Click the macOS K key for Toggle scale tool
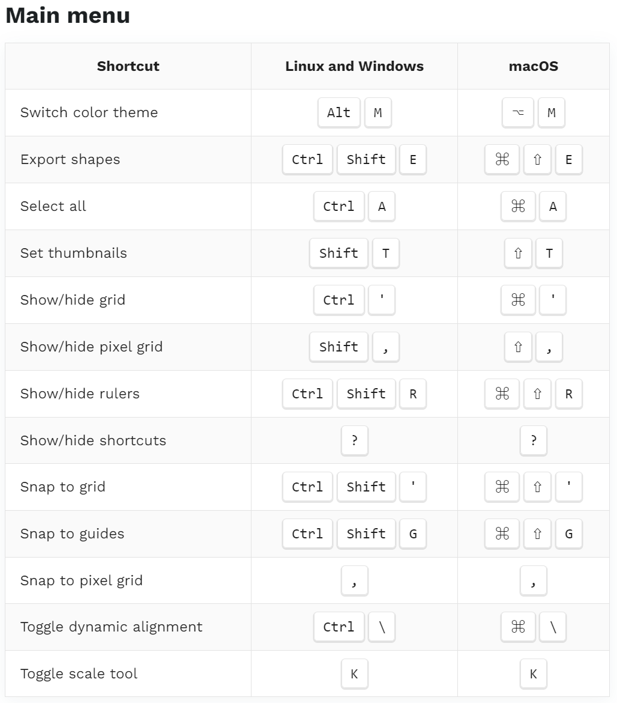The height and width of the screenshot is (703, 617). [533, 674]
